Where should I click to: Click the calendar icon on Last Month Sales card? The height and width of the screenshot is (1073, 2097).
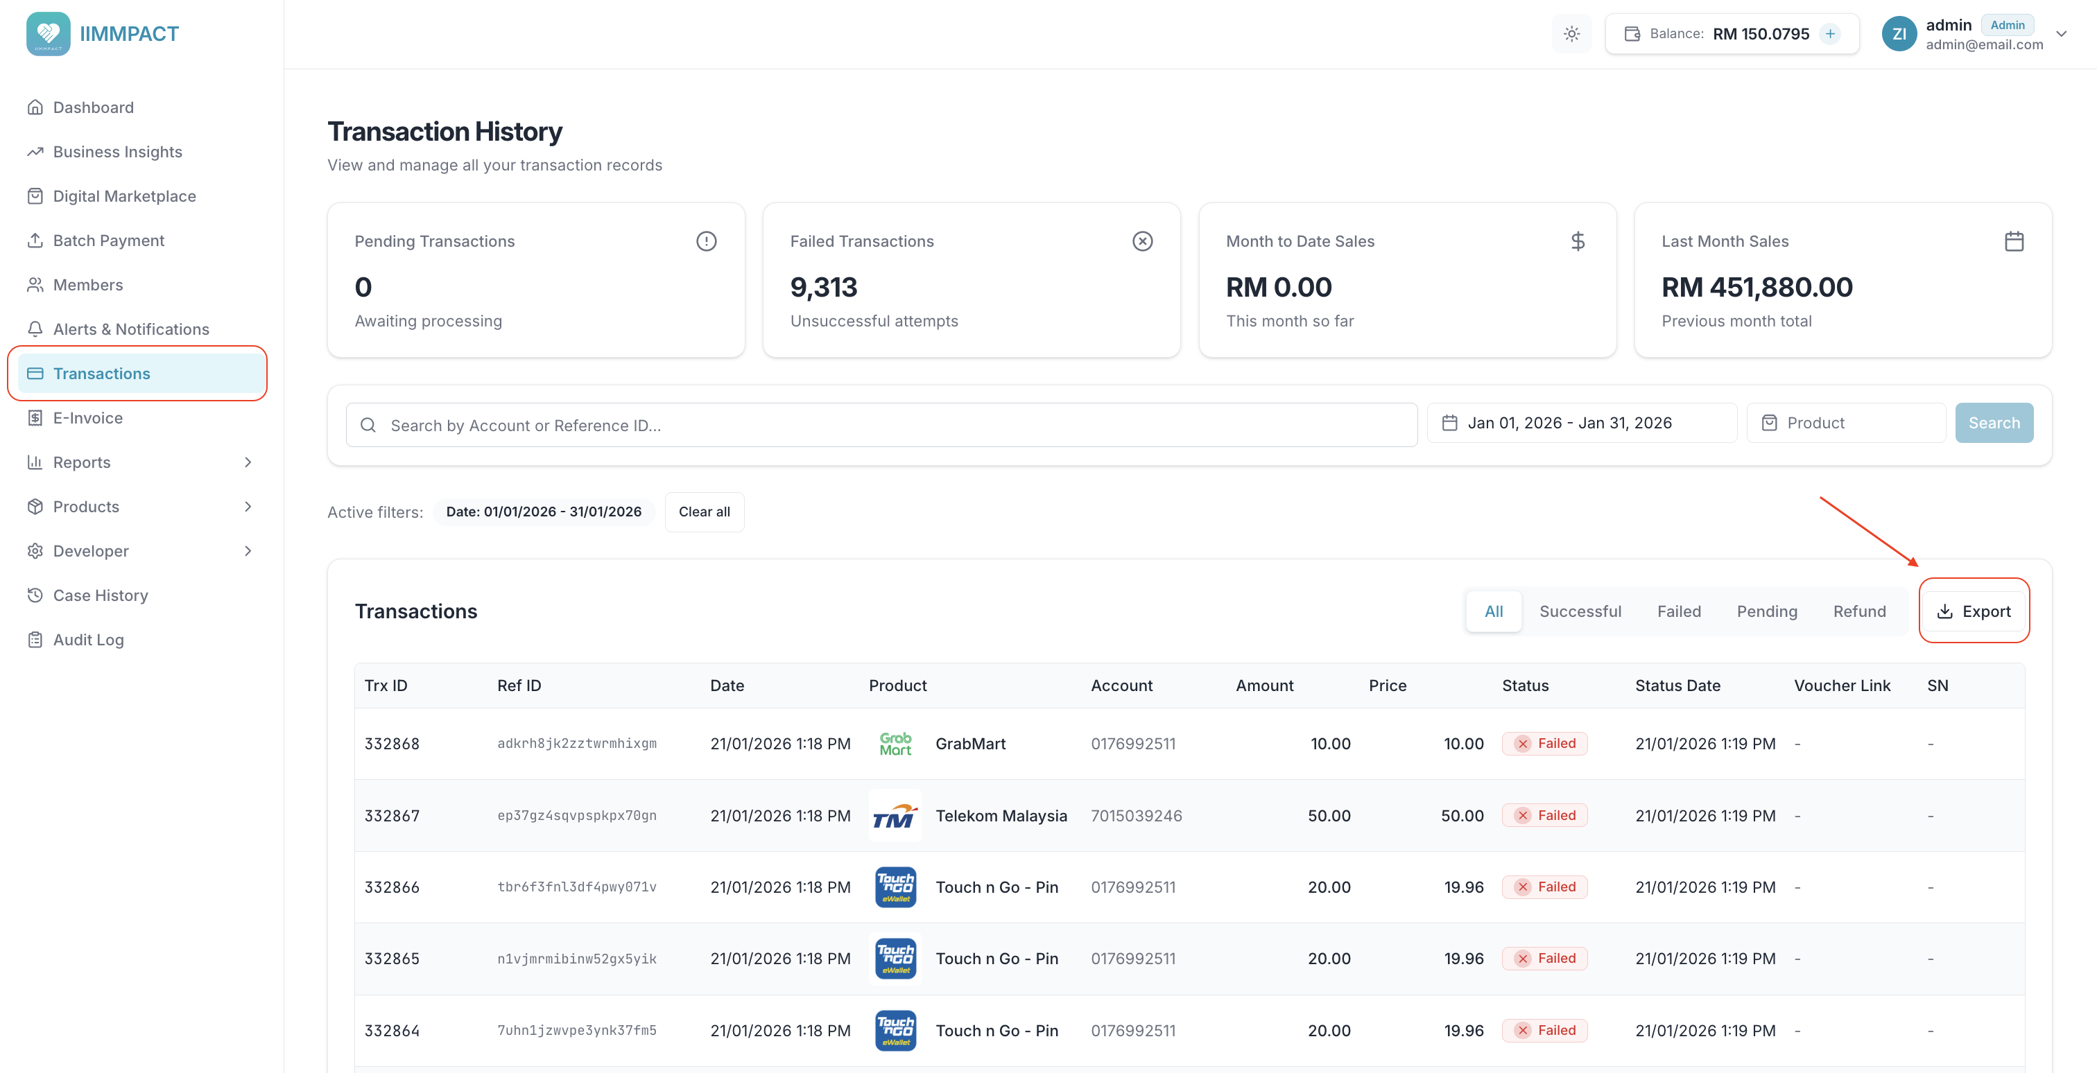pos(2014,241)
